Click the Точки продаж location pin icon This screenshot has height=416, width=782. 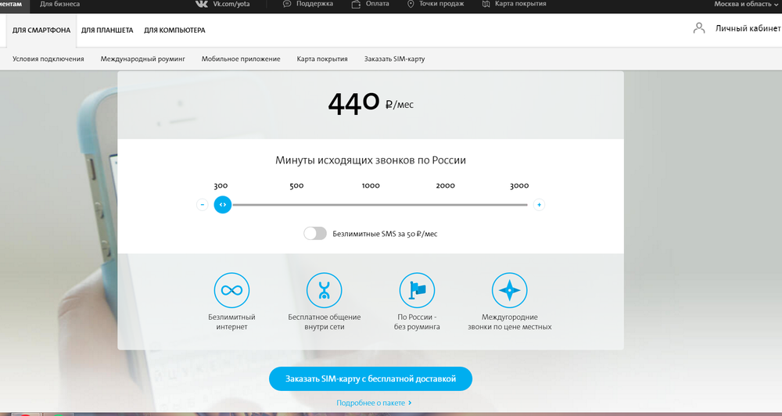click(x=411, y=4)
